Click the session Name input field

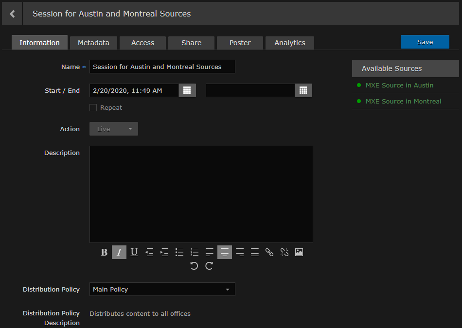click(162, 67)
